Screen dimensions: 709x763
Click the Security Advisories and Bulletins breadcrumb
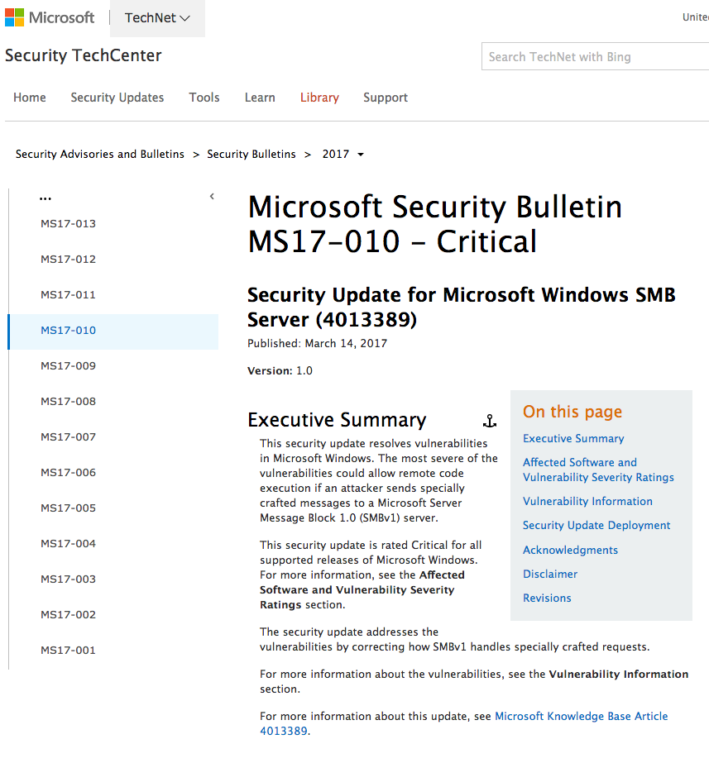[99, 154]
